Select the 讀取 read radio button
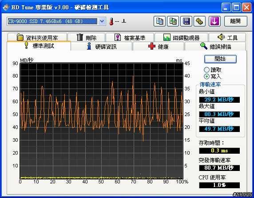Screen dimensions: 254x198 point(206,70)
